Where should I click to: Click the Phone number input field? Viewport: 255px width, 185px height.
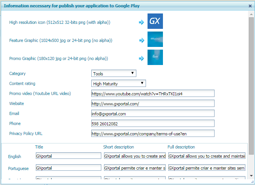tap(153, 123)
